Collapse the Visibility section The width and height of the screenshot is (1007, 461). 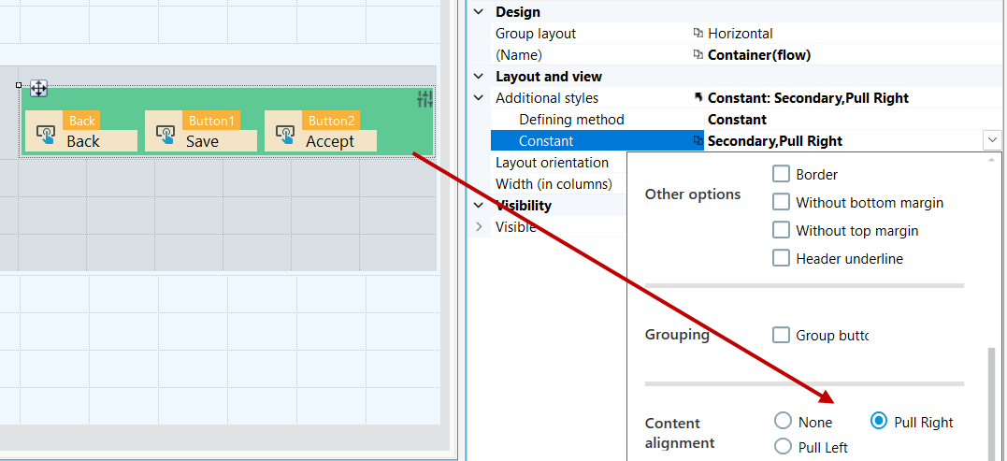coord(479,206)
